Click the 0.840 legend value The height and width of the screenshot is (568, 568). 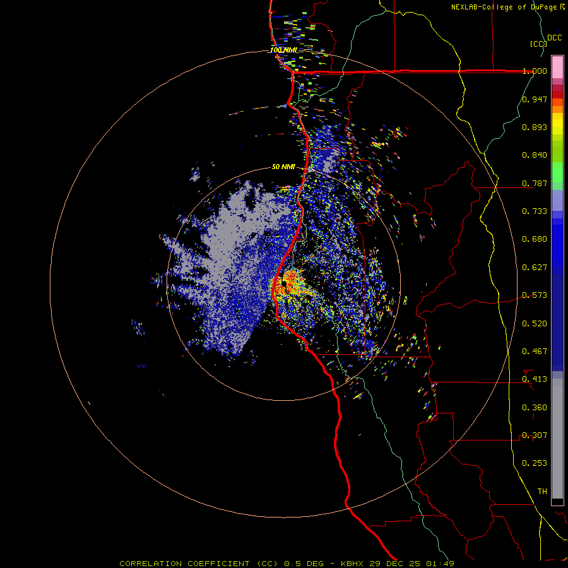pyautogui.click(x=535, y=155)
